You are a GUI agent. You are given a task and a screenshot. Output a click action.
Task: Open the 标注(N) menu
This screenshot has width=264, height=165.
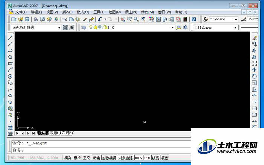click(131, 12)
